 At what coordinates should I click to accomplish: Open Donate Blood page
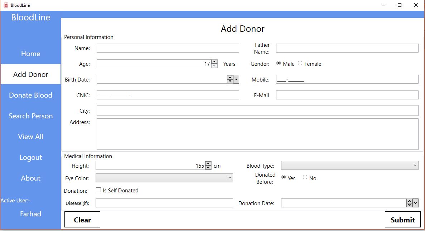[31, 95]
